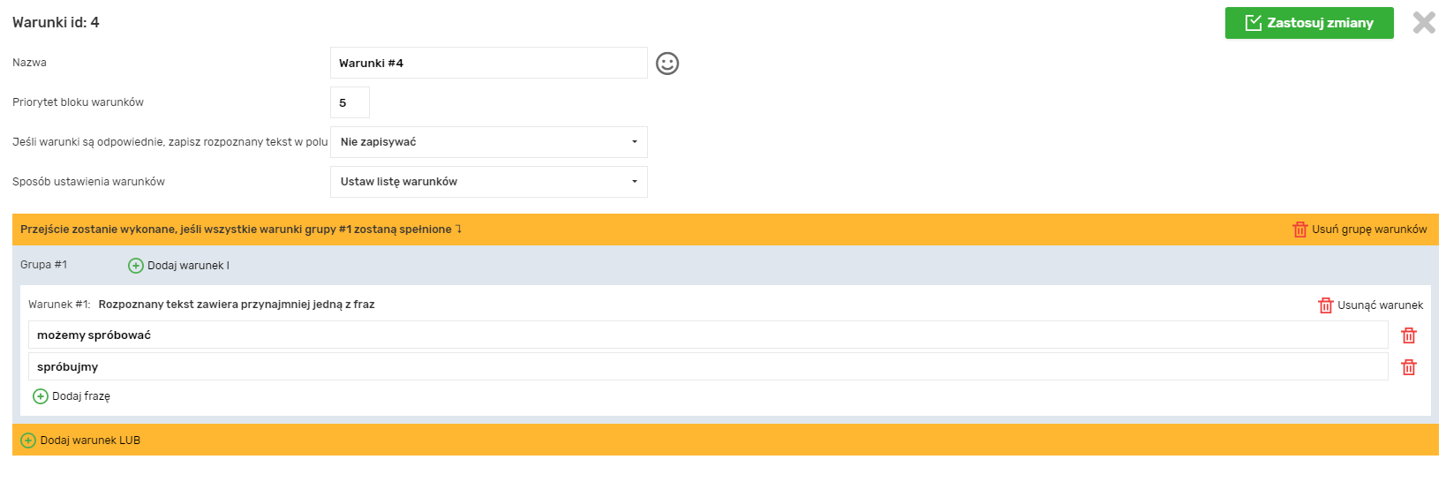Click the red trash icon beside "Usunąć warunek"
The width and height of the screenshot is (1446, 497).
1325,305
